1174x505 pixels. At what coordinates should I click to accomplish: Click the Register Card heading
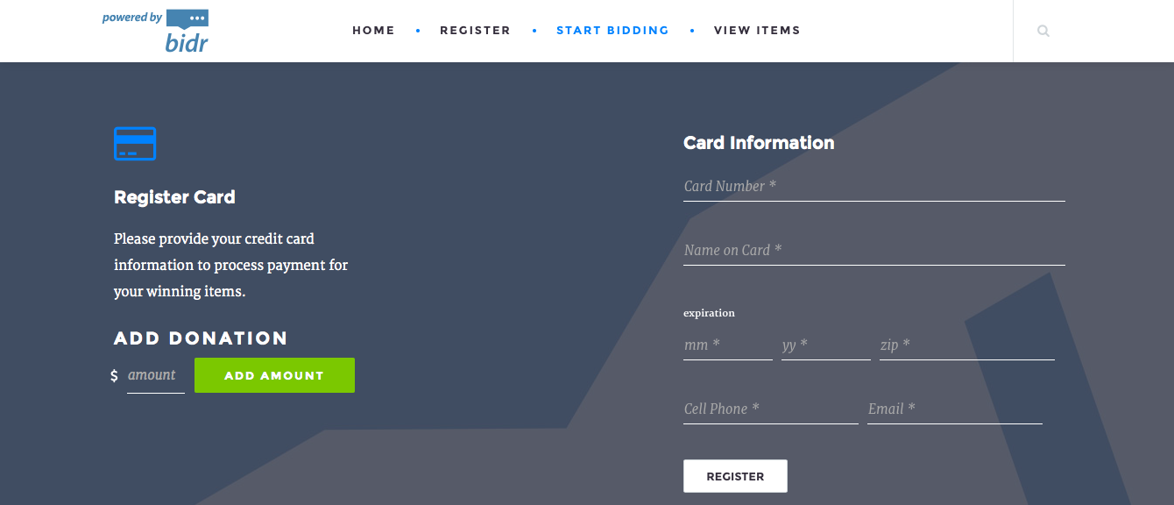(x=174, y=197)
